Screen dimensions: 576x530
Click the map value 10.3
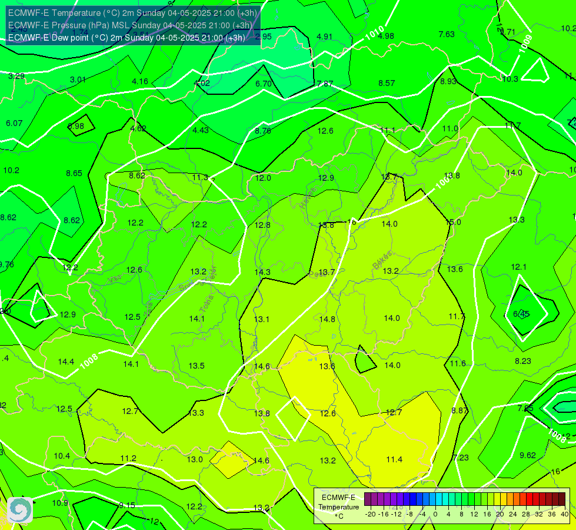pyautogui.click(x=510, y=79)
